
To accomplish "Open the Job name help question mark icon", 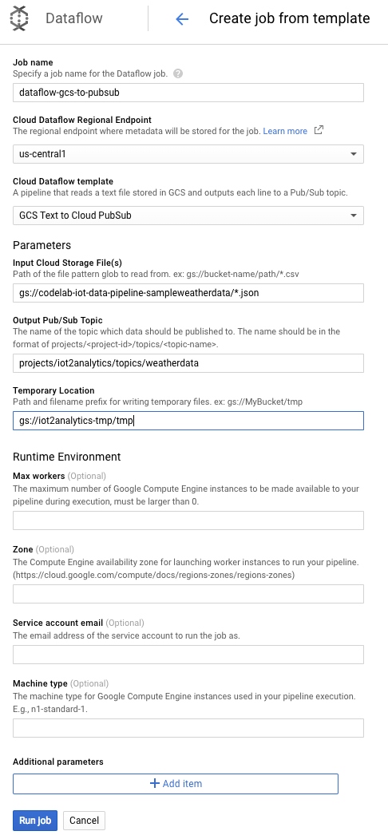I will click(178, 73).
